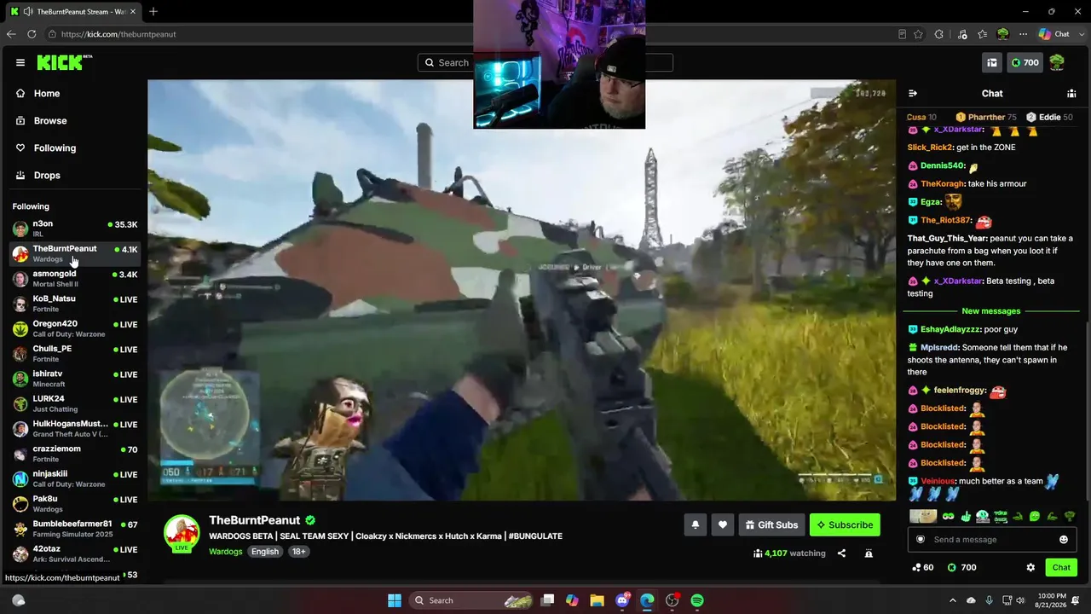Open chat settings gear
The image size is (1091, 614).
[x=1030, y=568]
